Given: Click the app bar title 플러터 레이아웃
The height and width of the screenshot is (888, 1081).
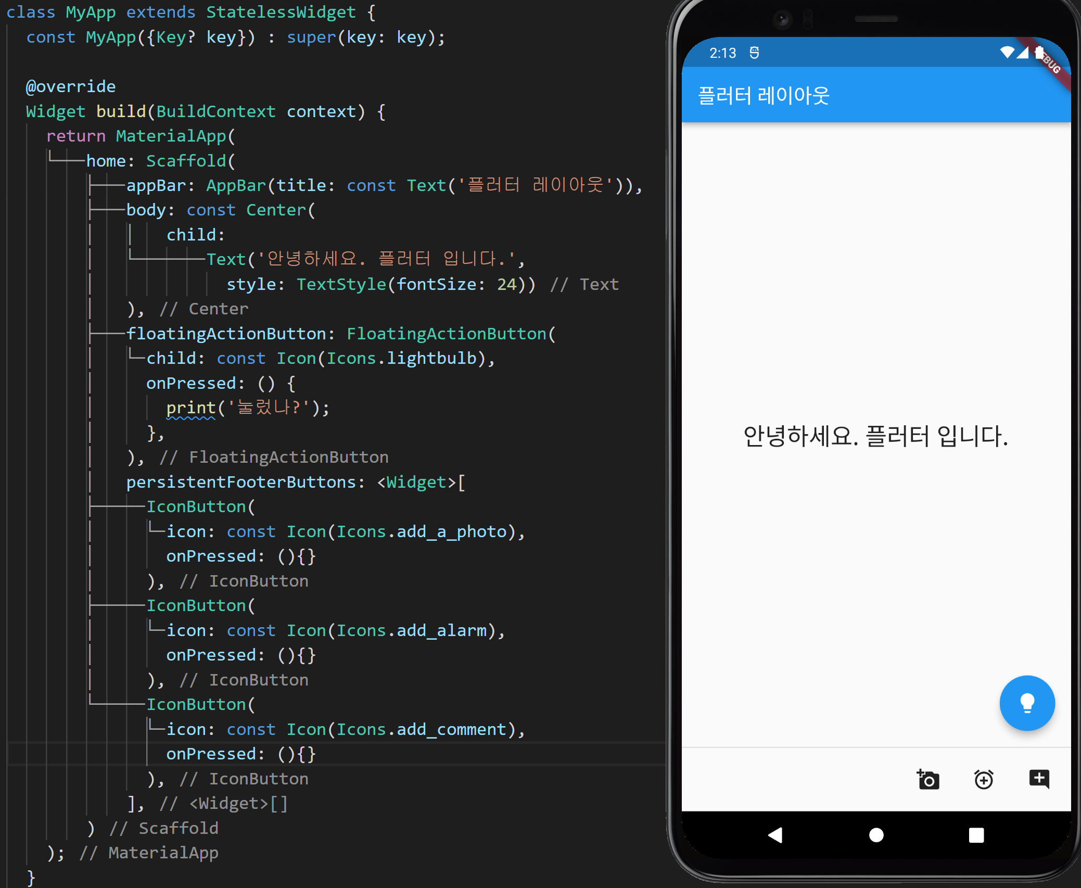Looking at the screenshot, I should coord(763,96).
